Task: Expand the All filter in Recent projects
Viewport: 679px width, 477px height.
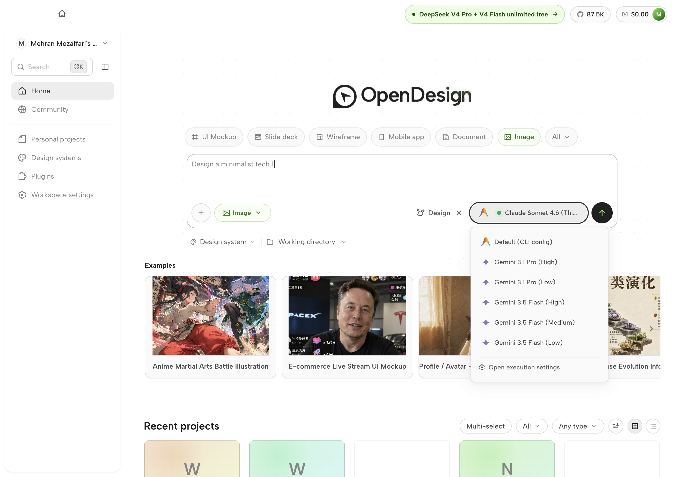Action: tap(532, 426)
